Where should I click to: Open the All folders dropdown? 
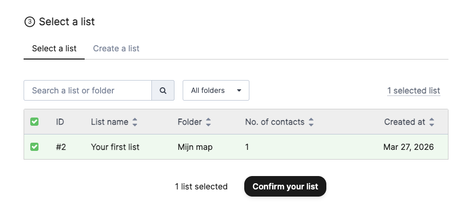click(x=216, y=90)
